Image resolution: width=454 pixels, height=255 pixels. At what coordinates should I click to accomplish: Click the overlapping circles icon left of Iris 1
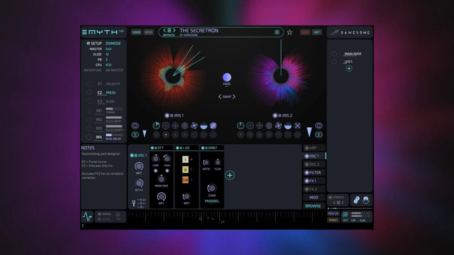[x=135, y=125]
